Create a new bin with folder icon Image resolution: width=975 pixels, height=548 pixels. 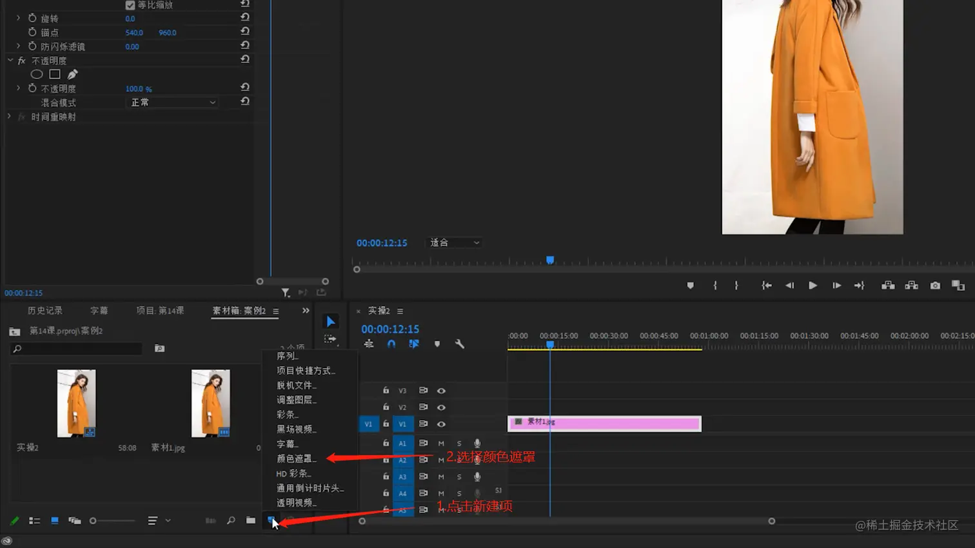(x=251, y=520)
